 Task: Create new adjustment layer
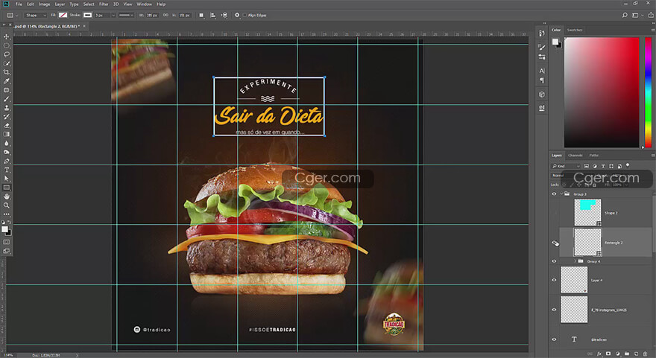click(617, 354)
